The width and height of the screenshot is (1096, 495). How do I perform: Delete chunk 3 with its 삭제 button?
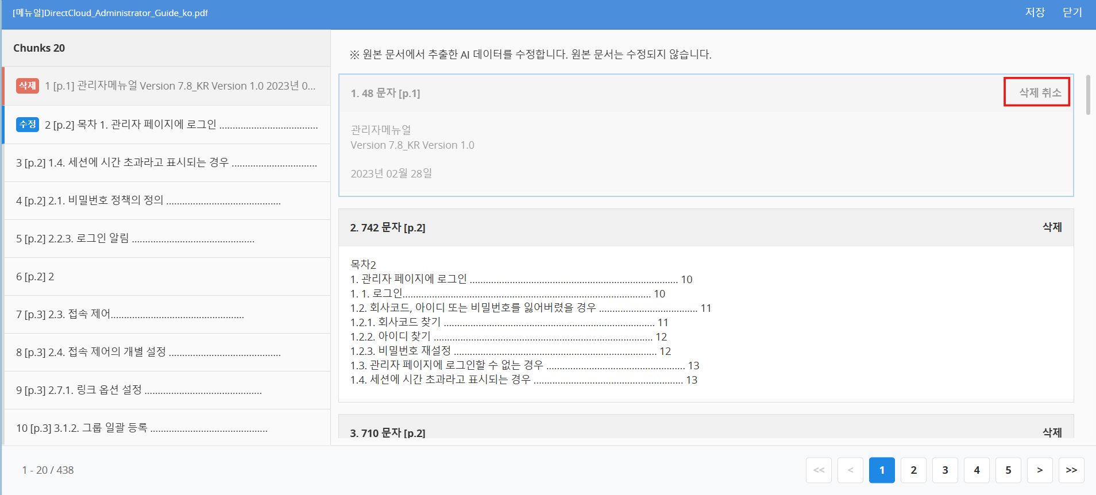pyautogui.click(x=1052, y=432)
